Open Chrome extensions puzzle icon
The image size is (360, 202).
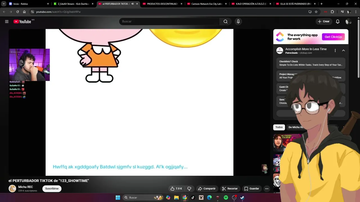click(x=332, y=12)
